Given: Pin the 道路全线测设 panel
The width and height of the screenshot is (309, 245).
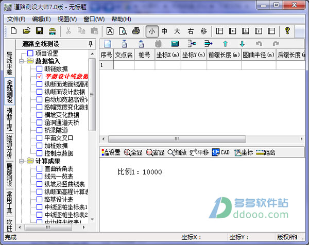Looking at the screenshot, I should point(91,44).
